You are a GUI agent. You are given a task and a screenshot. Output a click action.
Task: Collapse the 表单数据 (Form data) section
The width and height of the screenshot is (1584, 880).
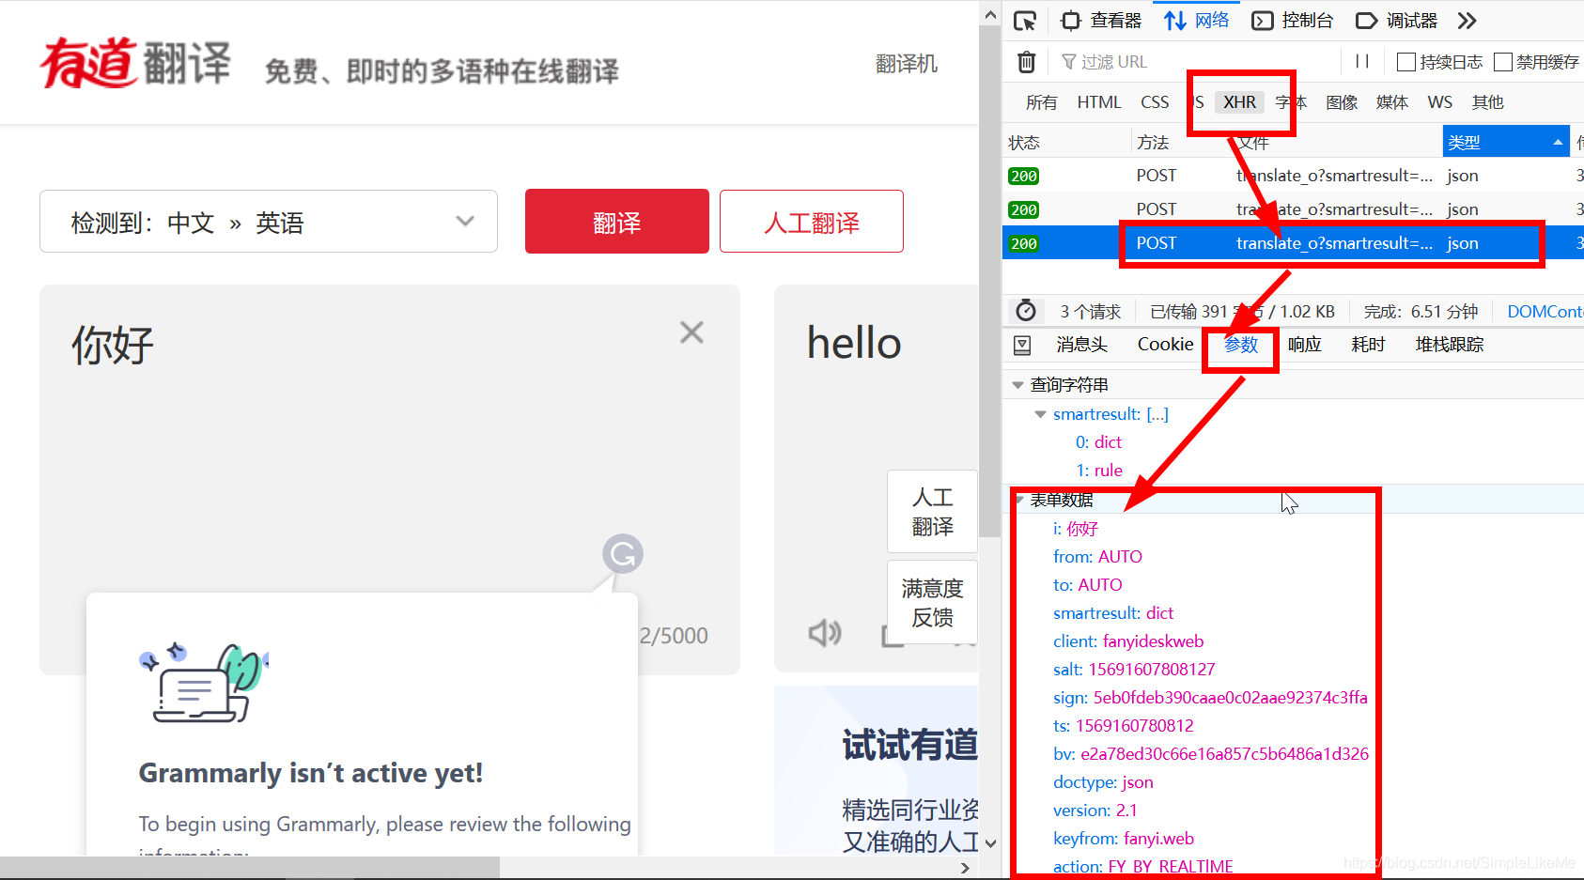pyautogui.click(x=1019, y=501)
